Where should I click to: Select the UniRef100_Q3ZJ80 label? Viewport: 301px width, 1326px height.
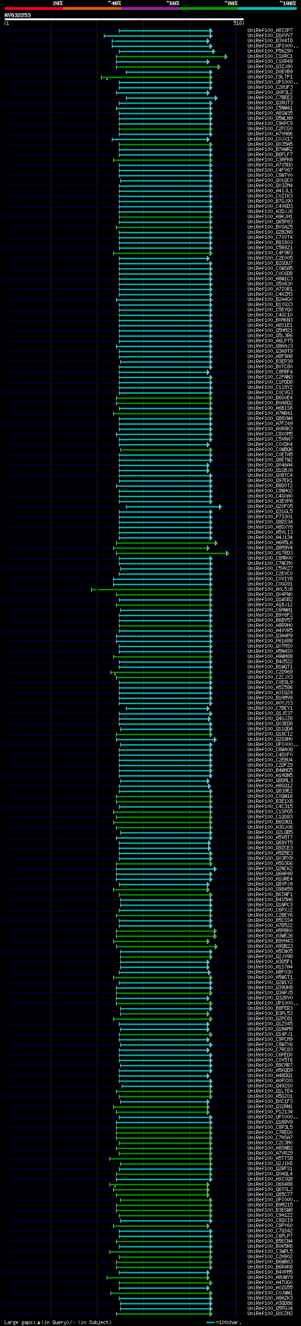click(270, 66)
